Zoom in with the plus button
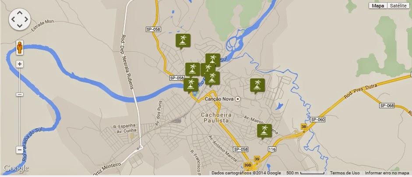The width and height of the screenshot is (412, 177). click(x=20, y=64)
